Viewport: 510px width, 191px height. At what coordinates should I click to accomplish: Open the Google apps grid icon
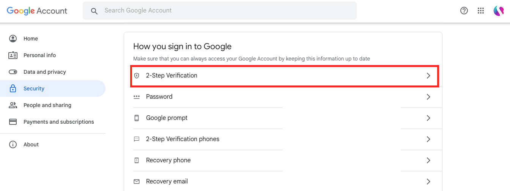[481, 11]
